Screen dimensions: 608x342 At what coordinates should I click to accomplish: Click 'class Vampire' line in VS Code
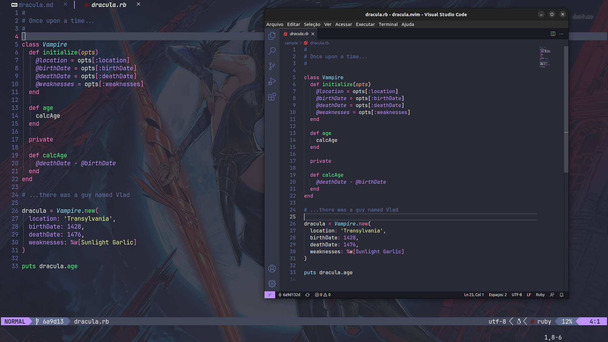[324, 78]
